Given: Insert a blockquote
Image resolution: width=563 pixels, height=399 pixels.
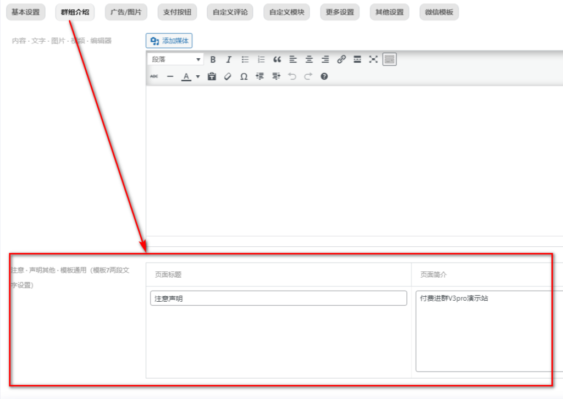Looking at the screenshot, I should click(x=277, y=59).
